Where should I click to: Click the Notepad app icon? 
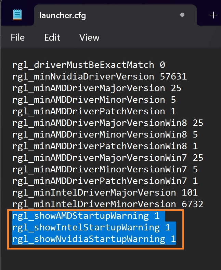point(17,15)
